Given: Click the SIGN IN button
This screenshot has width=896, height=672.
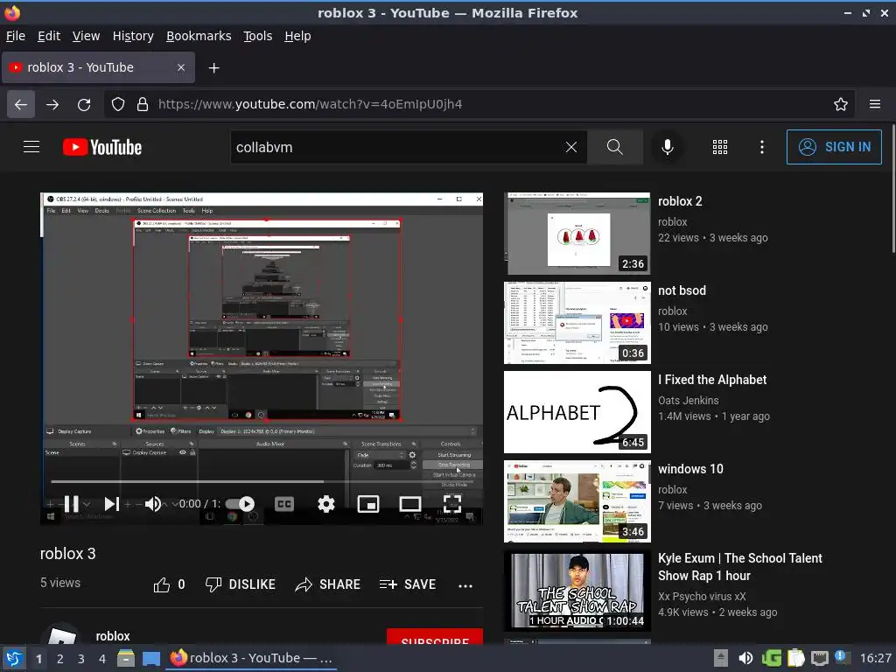Looking at the screenshot, I should [834, 147].
